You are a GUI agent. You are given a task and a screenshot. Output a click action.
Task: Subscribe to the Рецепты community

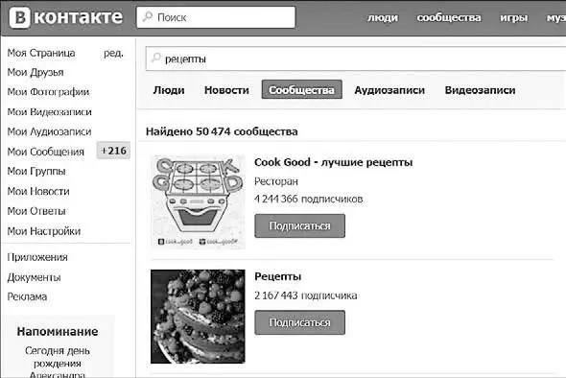299,322
